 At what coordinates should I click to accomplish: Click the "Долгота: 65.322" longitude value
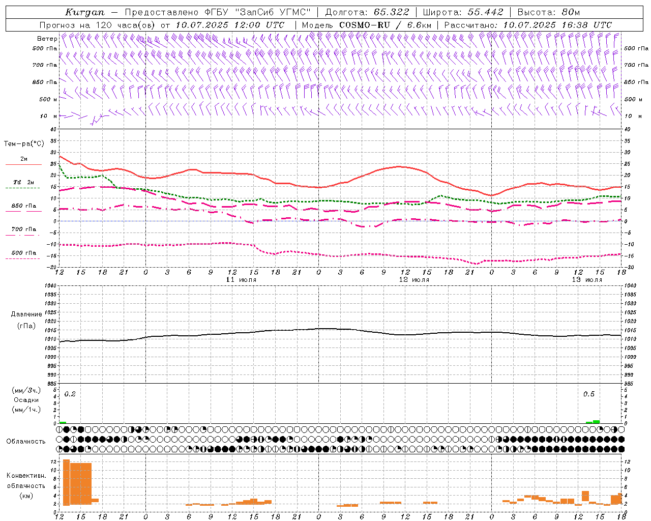pos(367,12)
